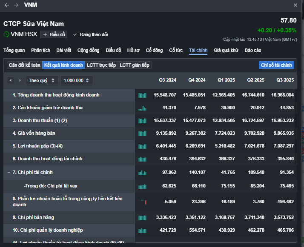Click the next period arrow button
The width and height of the screenshot is (304, 247).
(x=20, y=80)
